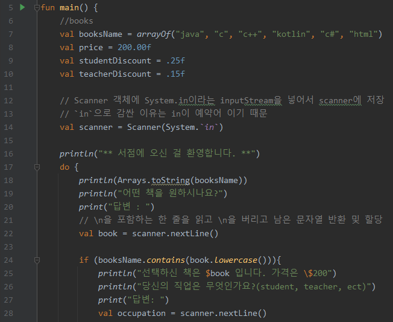Click val book declaration
Viewport: 393px width, 322px height.
click(x=98, y=234)
